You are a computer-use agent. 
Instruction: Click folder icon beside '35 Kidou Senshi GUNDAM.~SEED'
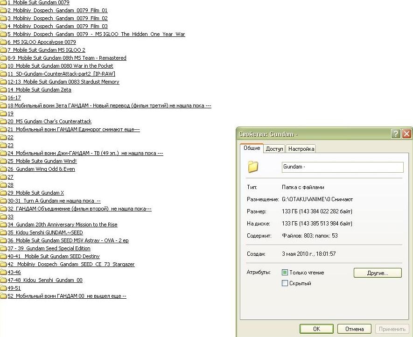tap(3, 232)
